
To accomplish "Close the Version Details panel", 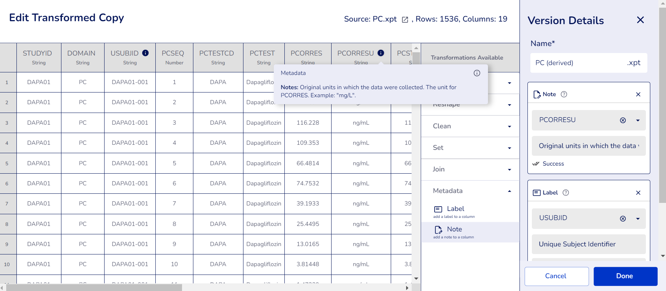I will [640, 20].
